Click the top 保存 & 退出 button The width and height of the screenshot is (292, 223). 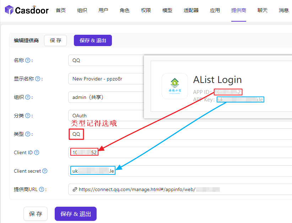(93, 40)
